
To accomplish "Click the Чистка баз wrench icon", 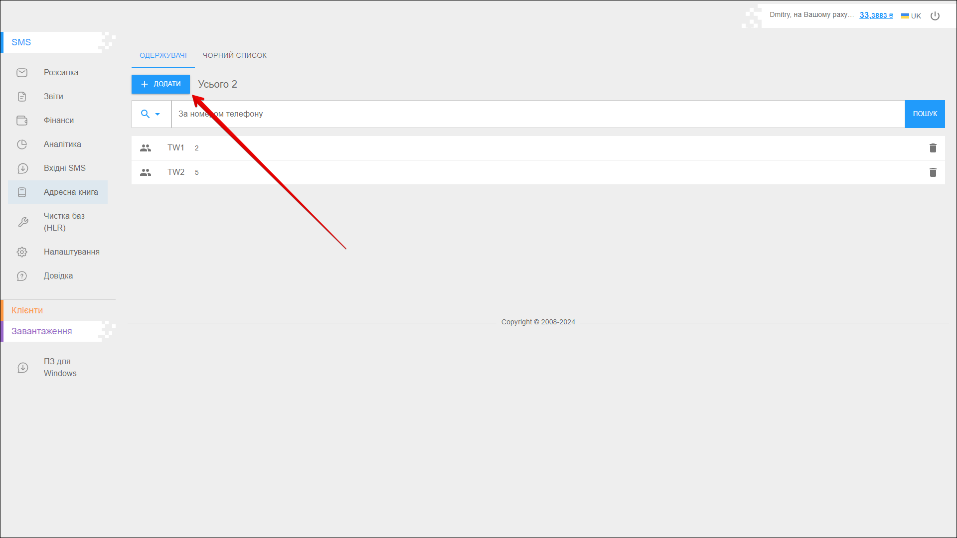I will (23, 222).
